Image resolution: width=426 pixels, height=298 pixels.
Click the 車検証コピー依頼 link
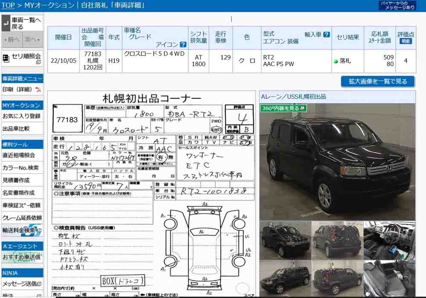(x=21, y=205)
